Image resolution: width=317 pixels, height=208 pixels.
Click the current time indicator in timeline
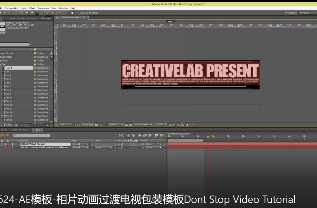pos(208,137)
